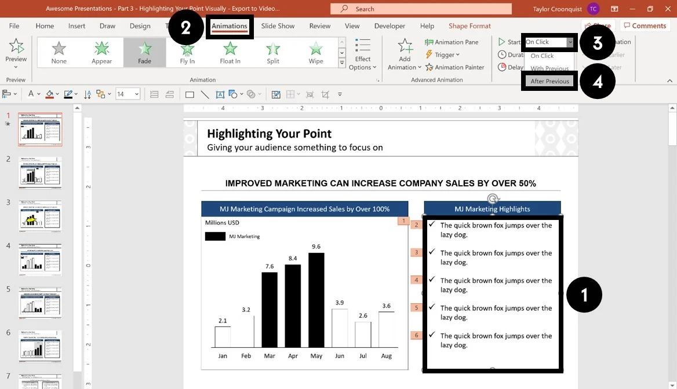The height and width of the screenshot is (389, 677).
Task: Choose the Fade animation effect
Action: 145,53
